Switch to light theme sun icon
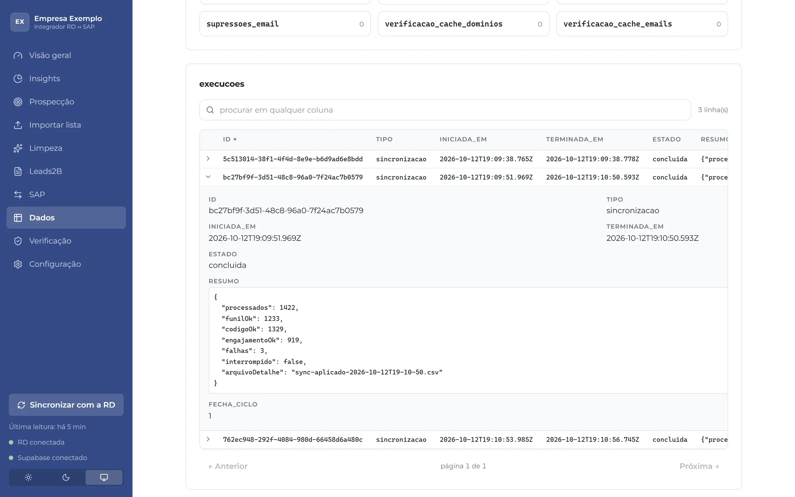795x497 pixels. pyautogui.click(x=28, y=477)
